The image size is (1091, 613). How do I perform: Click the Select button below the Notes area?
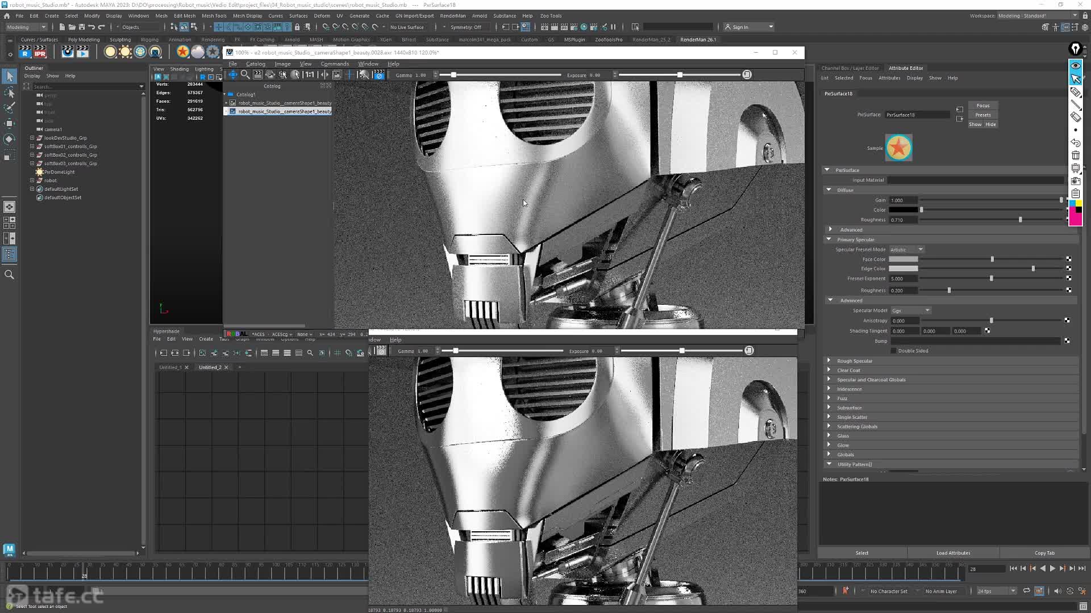pos(862,553)
